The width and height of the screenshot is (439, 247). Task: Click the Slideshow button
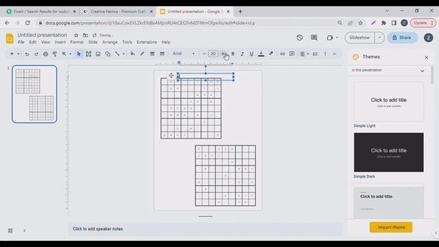coord(359,38)
